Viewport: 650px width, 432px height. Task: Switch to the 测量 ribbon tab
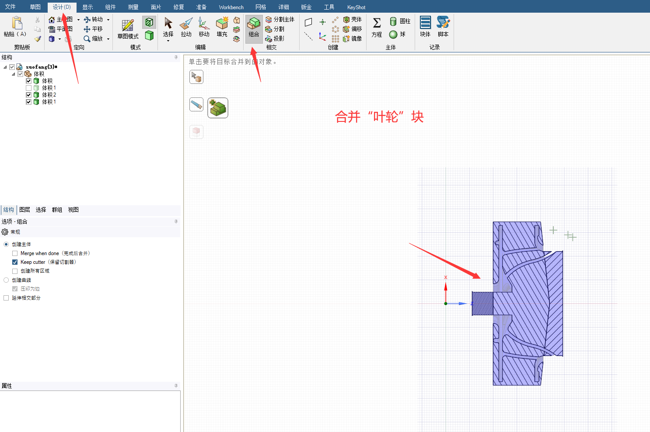[x=133, y=7]
